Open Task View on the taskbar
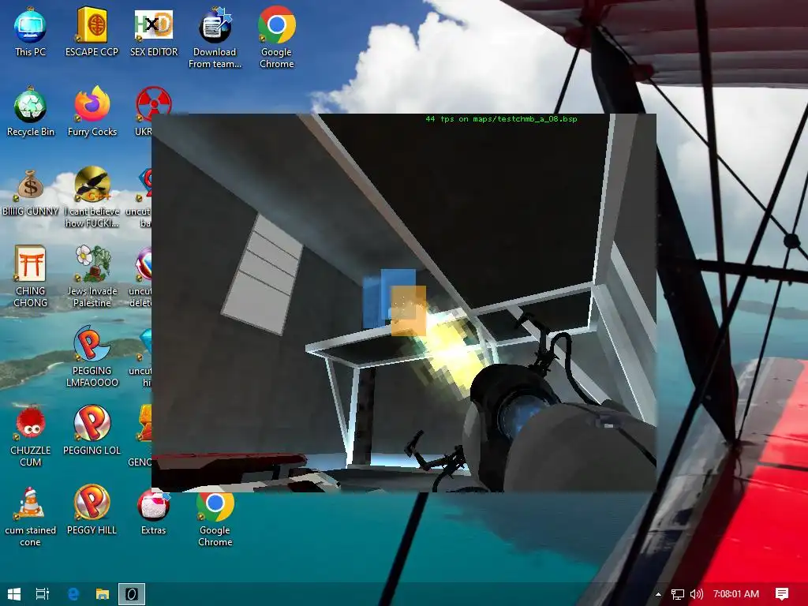 click(x=43, y=594)
